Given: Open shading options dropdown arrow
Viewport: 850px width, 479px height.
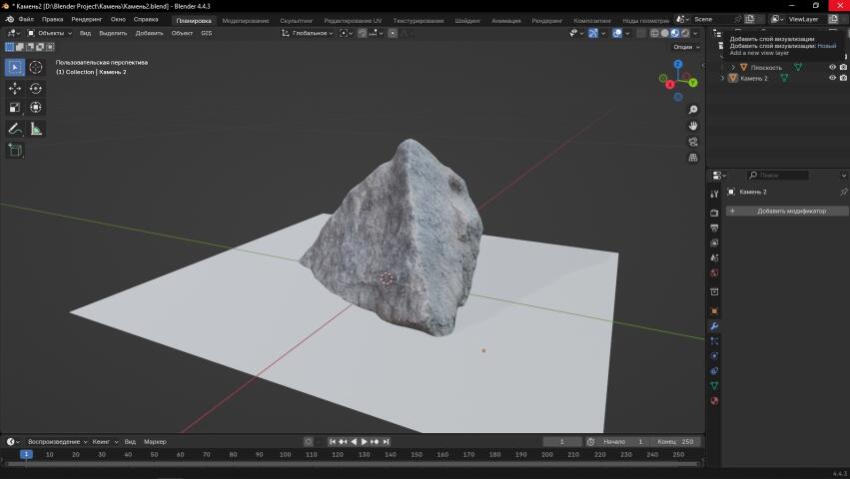Looking at the screenshot, I should tap(696, 33).
